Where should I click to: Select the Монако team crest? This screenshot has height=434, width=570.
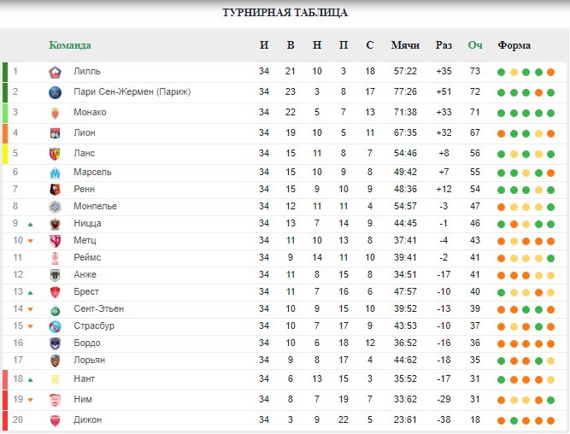coord(55,113)
